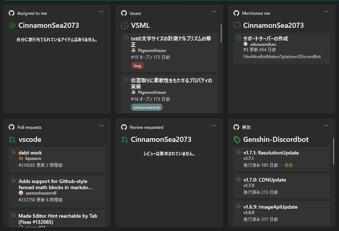Screen dimensions: 339x231
Task: Click the vscode repository title
Action: 30,139
